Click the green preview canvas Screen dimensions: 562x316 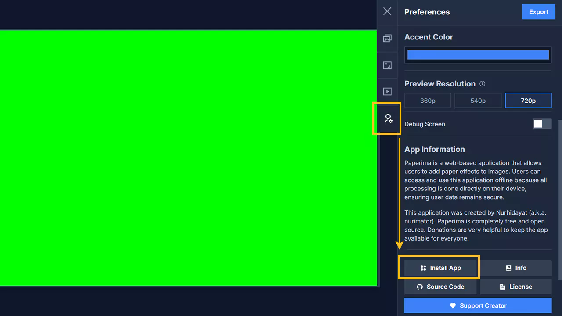coord(188,158)
